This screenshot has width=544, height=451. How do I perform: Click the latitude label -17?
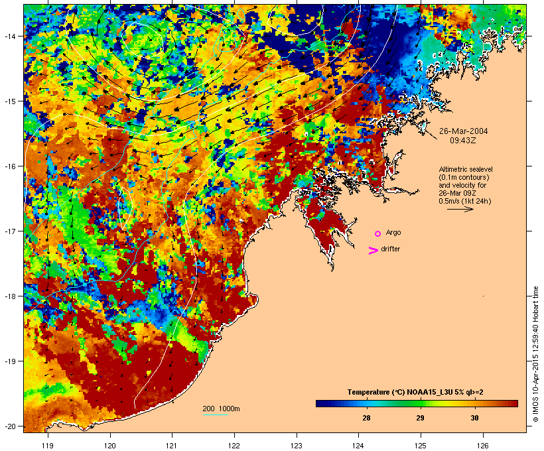point(9,231)
